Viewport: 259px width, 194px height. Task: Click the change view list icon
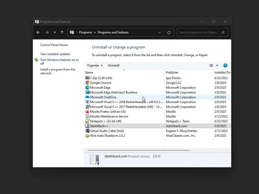(x=211, y=65)
